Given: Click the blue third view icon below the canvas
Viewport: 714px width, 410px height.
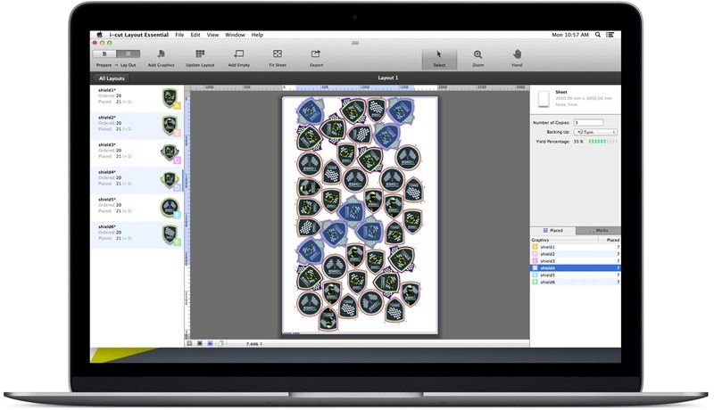Looking at the screenshot, I should tap(210, 344).
